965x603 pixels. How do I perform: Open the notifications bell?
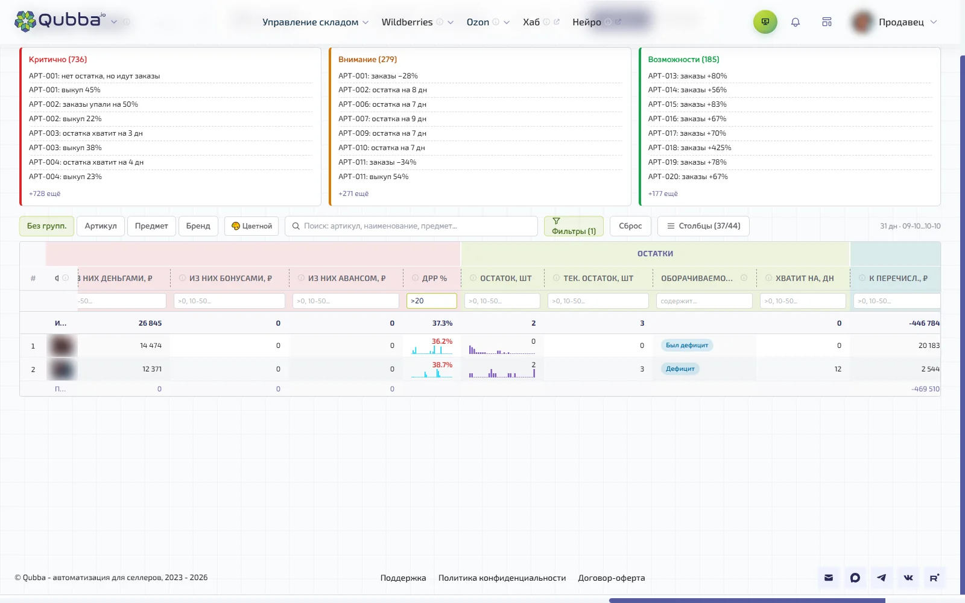click(796, 22)
